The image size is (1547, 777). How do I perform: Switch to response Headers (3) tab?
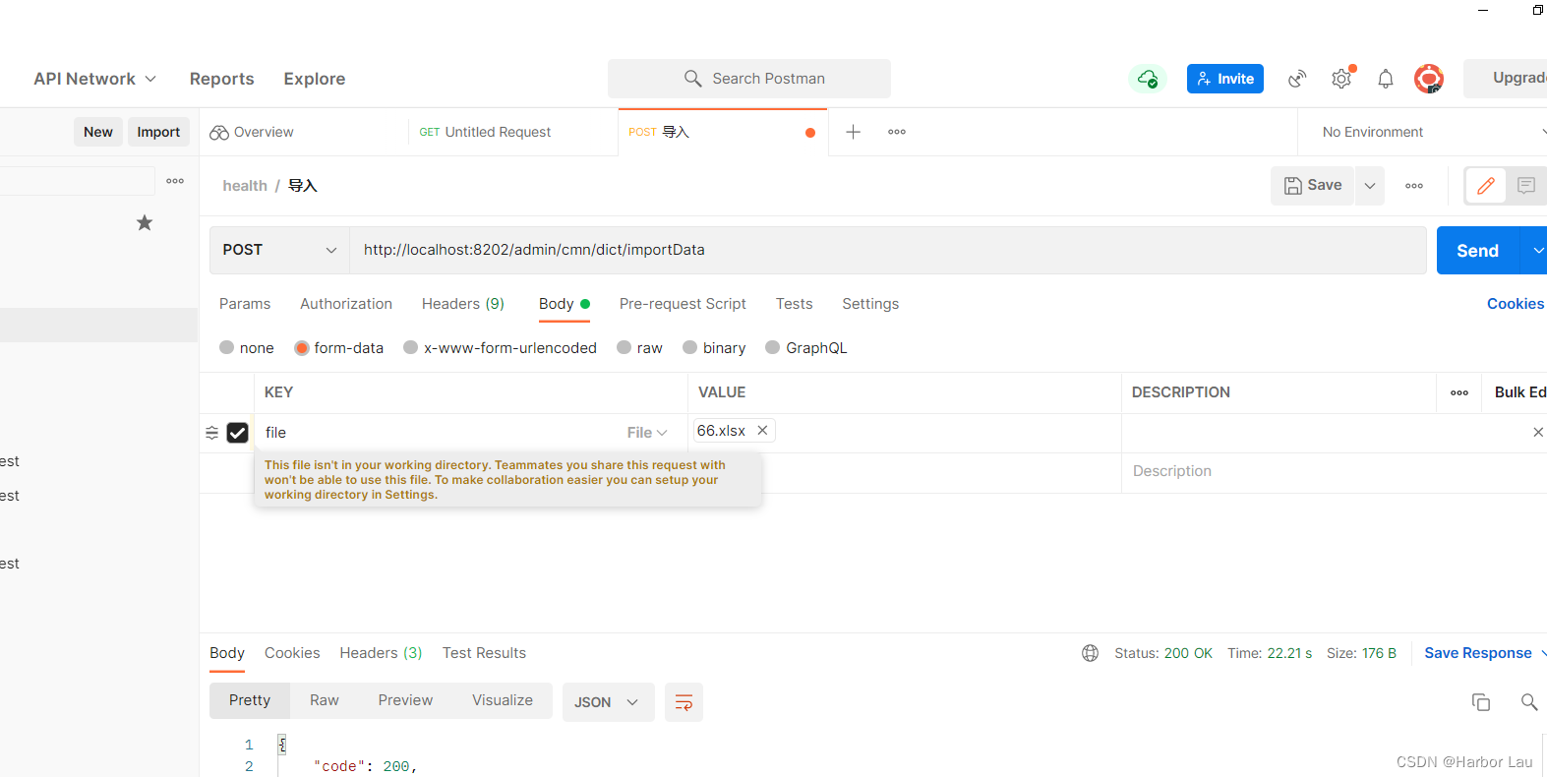click(x=381, y=653)
